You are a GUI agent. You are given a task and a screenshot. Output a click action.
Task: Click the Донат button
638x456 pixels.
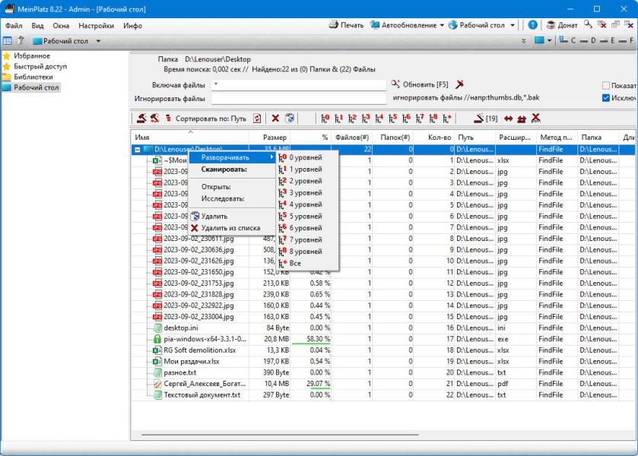pos(562,25)
